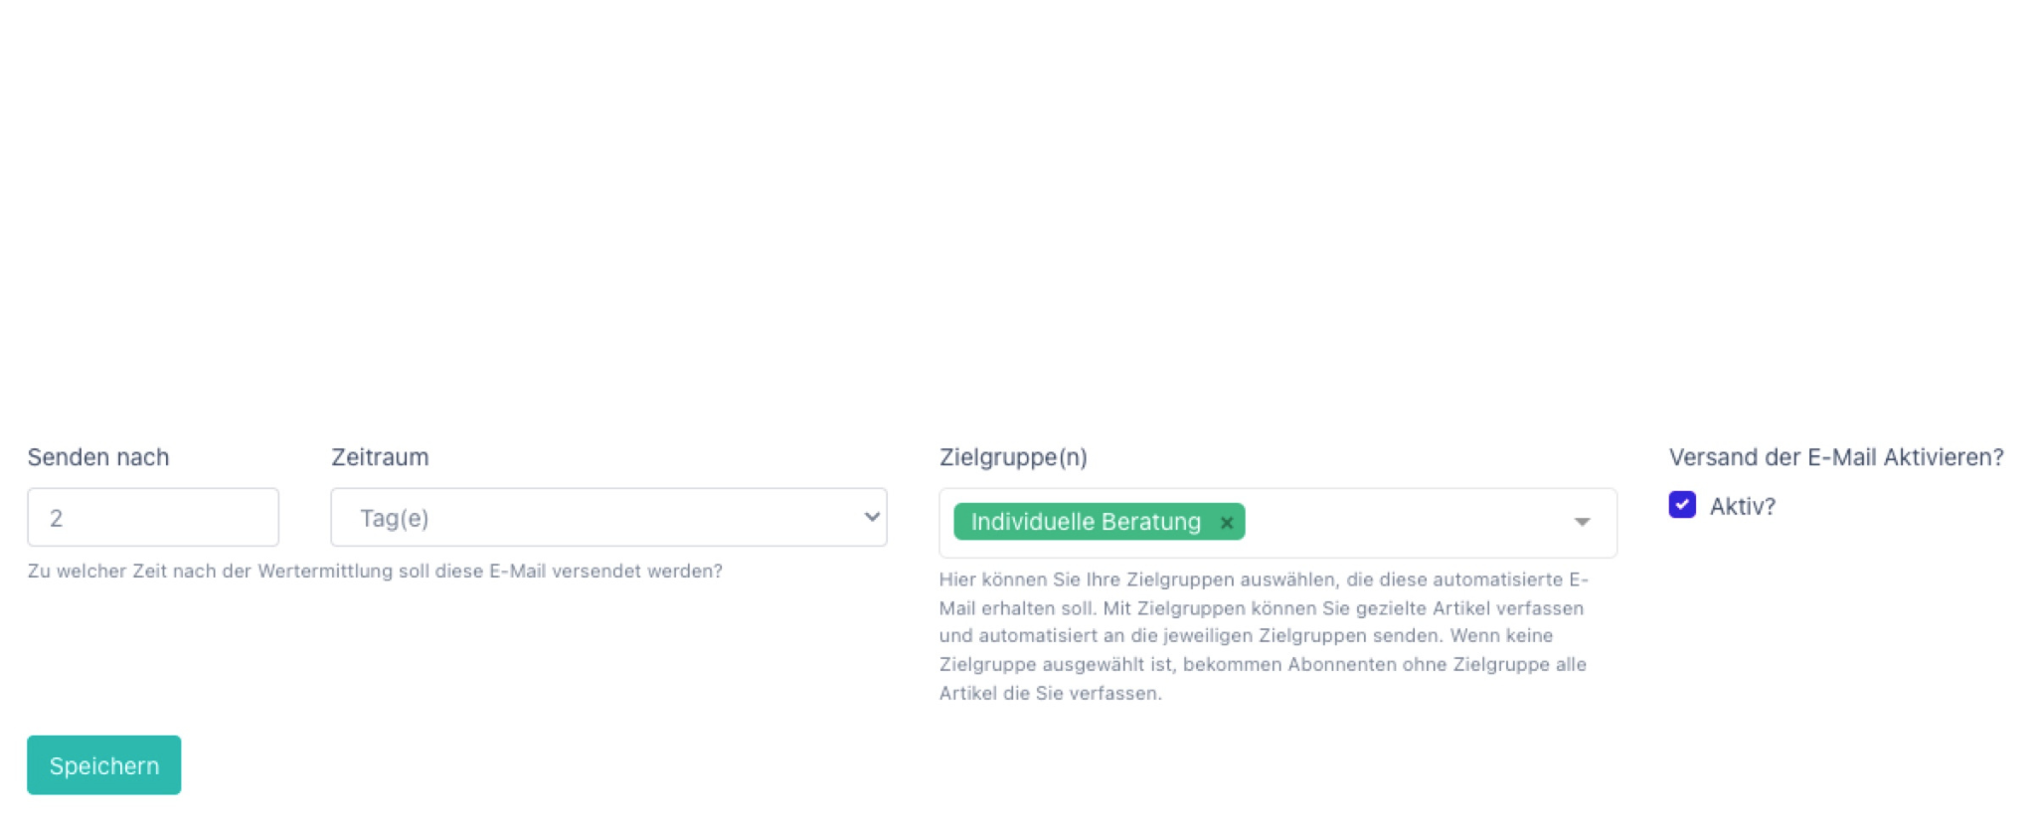Screen dimensions: 2040x829
Task: Click the Zeitraum label above the dropdown
Action: [x=380, y=457]
